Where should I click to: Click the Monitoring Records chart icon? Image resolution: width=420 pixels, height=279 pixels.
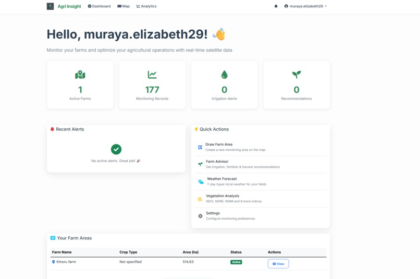point(152,75)
